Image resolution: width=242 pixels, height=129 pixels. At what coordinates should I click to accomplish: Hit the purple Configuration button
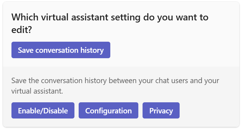pos(108,110)
